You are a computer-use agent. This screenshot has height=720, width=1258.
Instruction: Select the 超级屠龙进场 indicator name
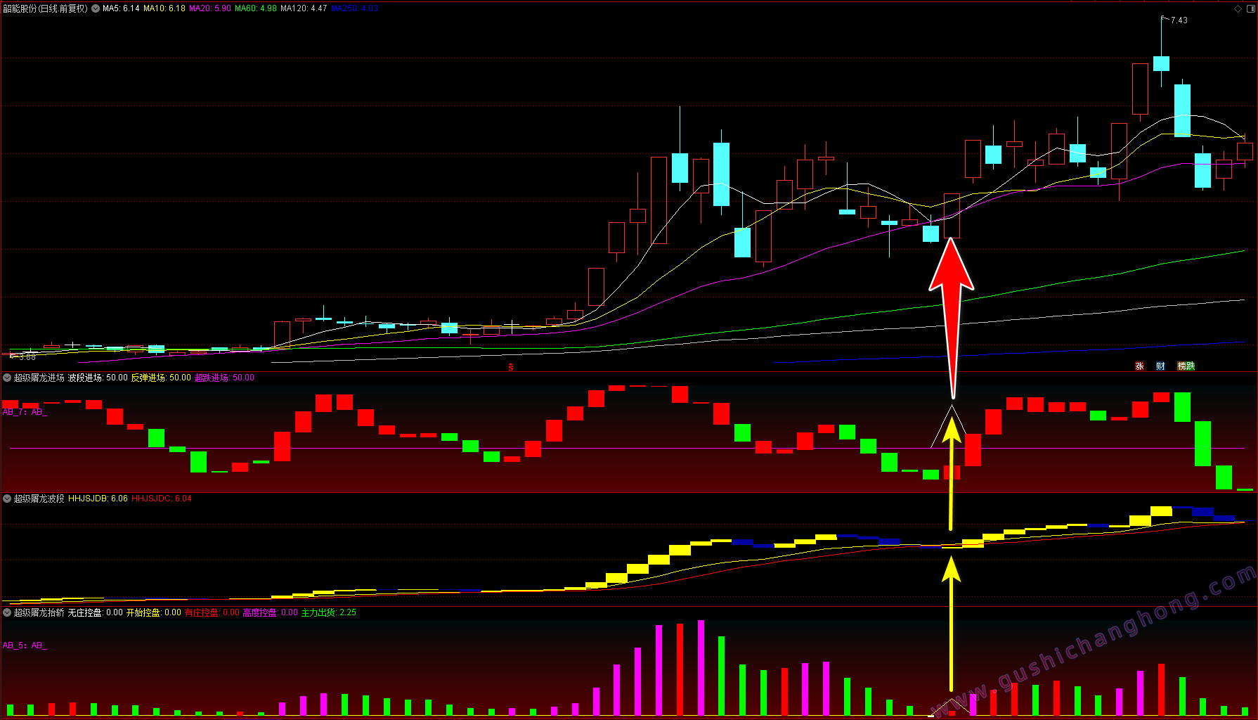click(x=39, y=378)
